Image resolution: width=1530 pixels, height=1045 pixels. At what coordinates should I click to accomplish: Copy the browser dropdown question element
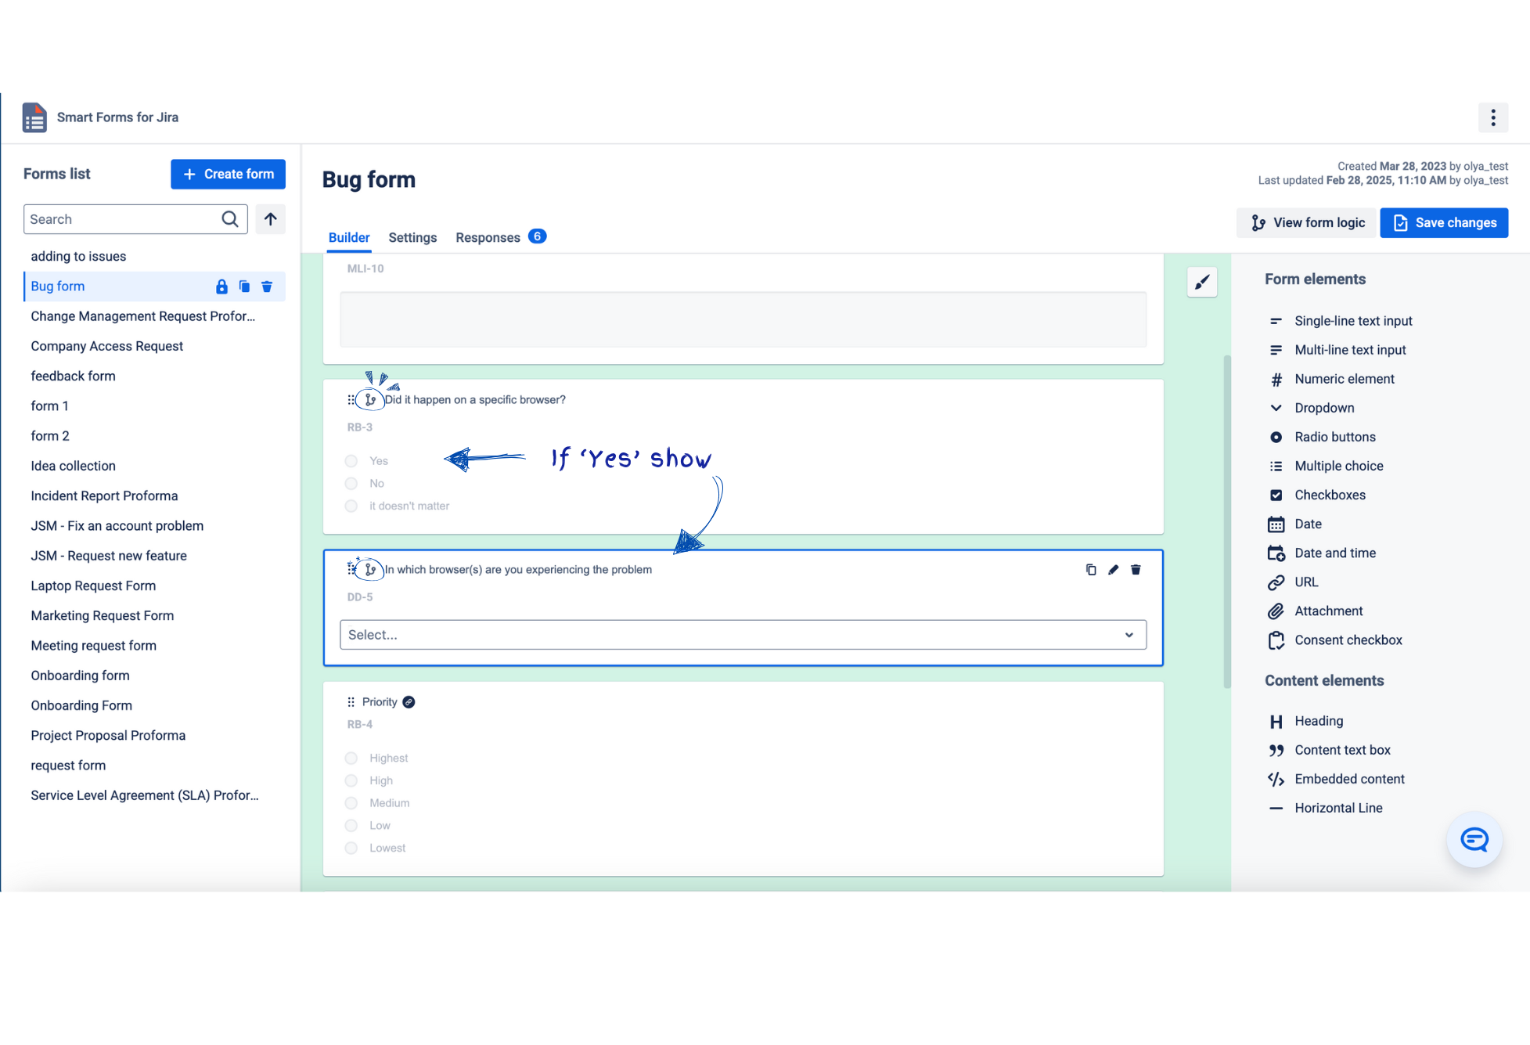1091,570
